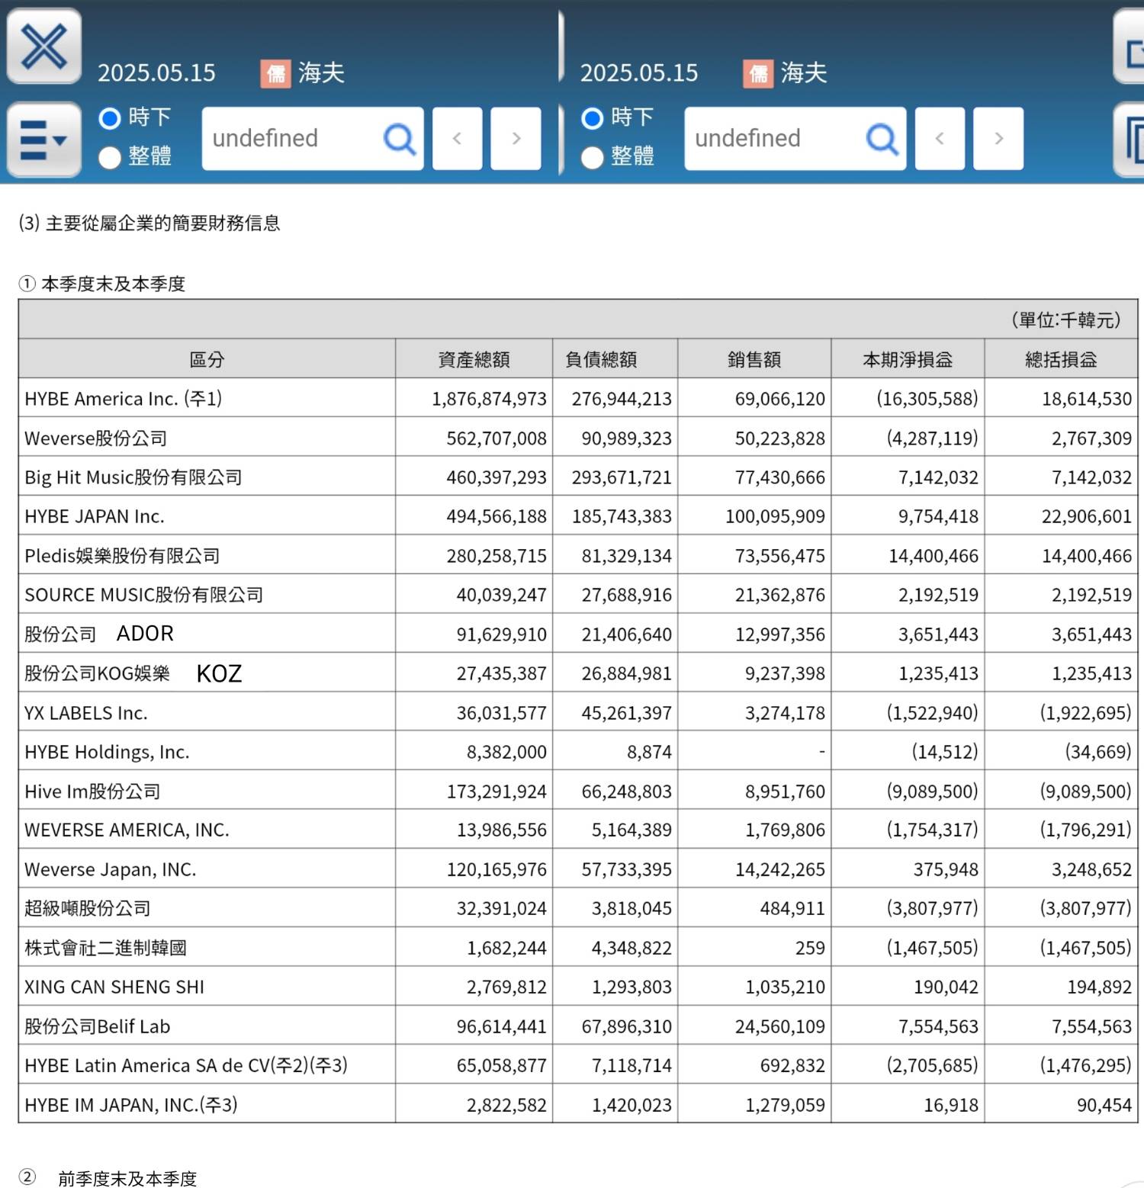This screenshot has height=1188, width=1144.
Task: Click Hive Im assets value 173,291,924
Action: click(x=496, y=791)
